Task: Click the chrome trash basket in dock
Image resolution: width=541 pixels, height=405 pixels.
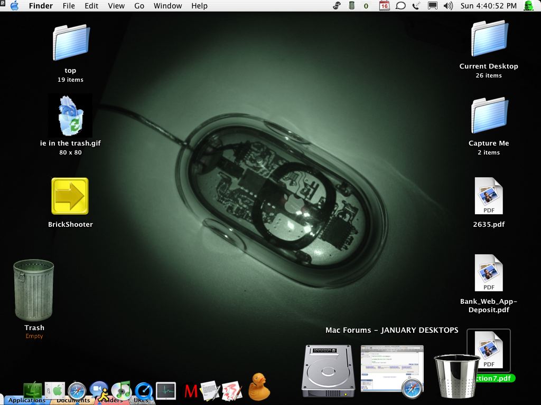Action: click(456, 376)
